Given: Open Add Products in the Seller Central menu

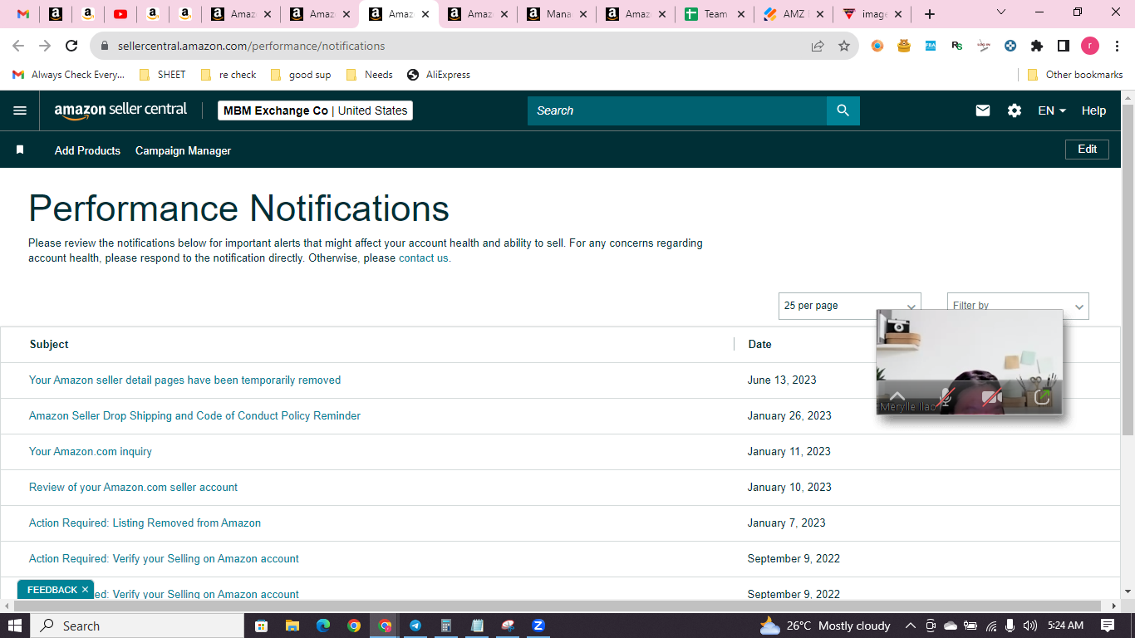Looking at the screenshot, I should [x=87, y=150].
